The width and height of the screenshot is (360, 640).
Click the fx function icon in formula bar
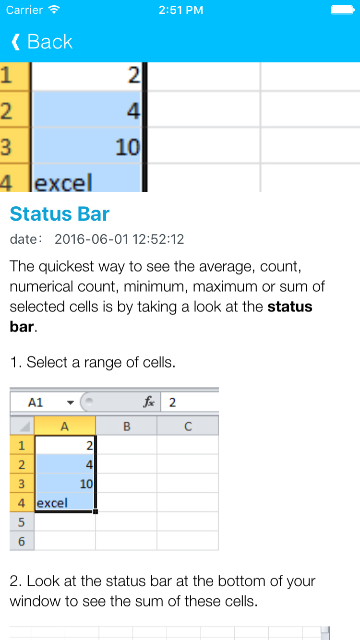pos(149,403)
